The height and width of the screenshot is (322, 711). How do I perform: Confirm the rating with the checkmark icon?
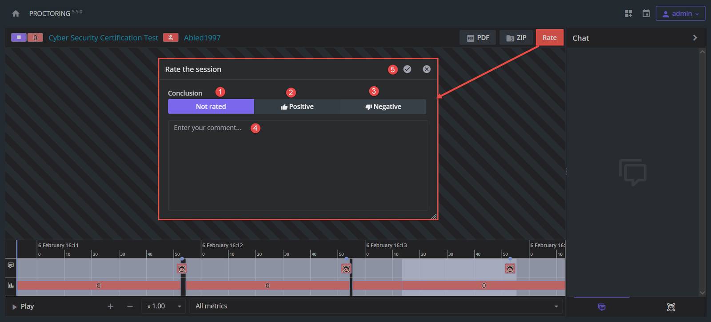407,69
